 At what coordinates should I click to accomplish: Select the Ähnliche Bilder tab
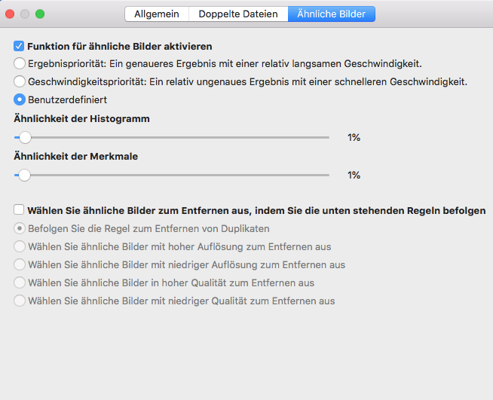coord(332,14)
